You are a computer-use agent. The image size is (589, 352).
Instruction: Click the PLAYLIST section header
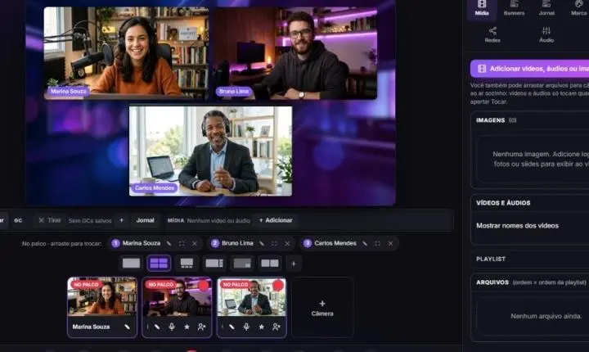click(x=491, y=259)
